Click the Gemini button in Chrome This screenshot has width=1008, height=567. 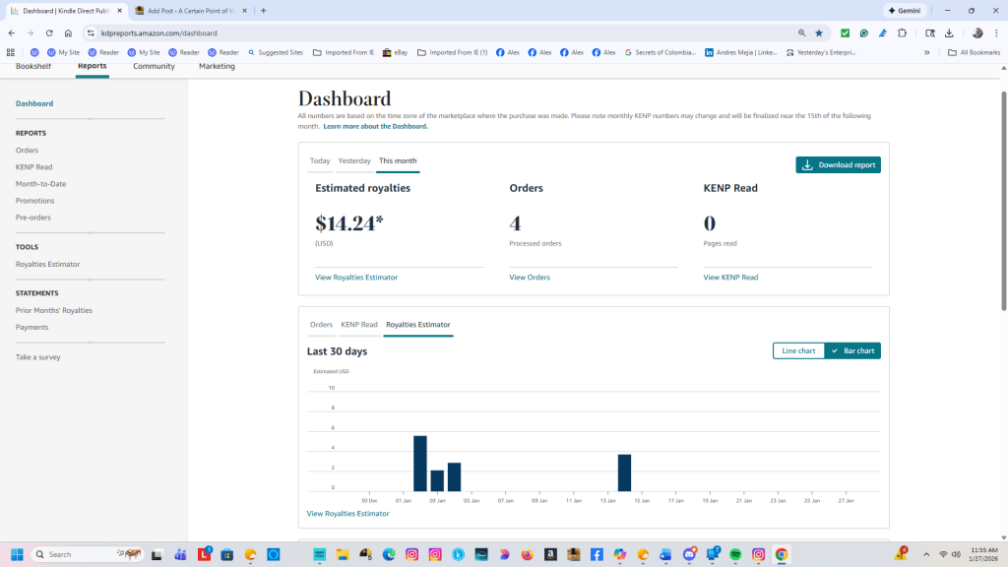(x=904, y=10)
